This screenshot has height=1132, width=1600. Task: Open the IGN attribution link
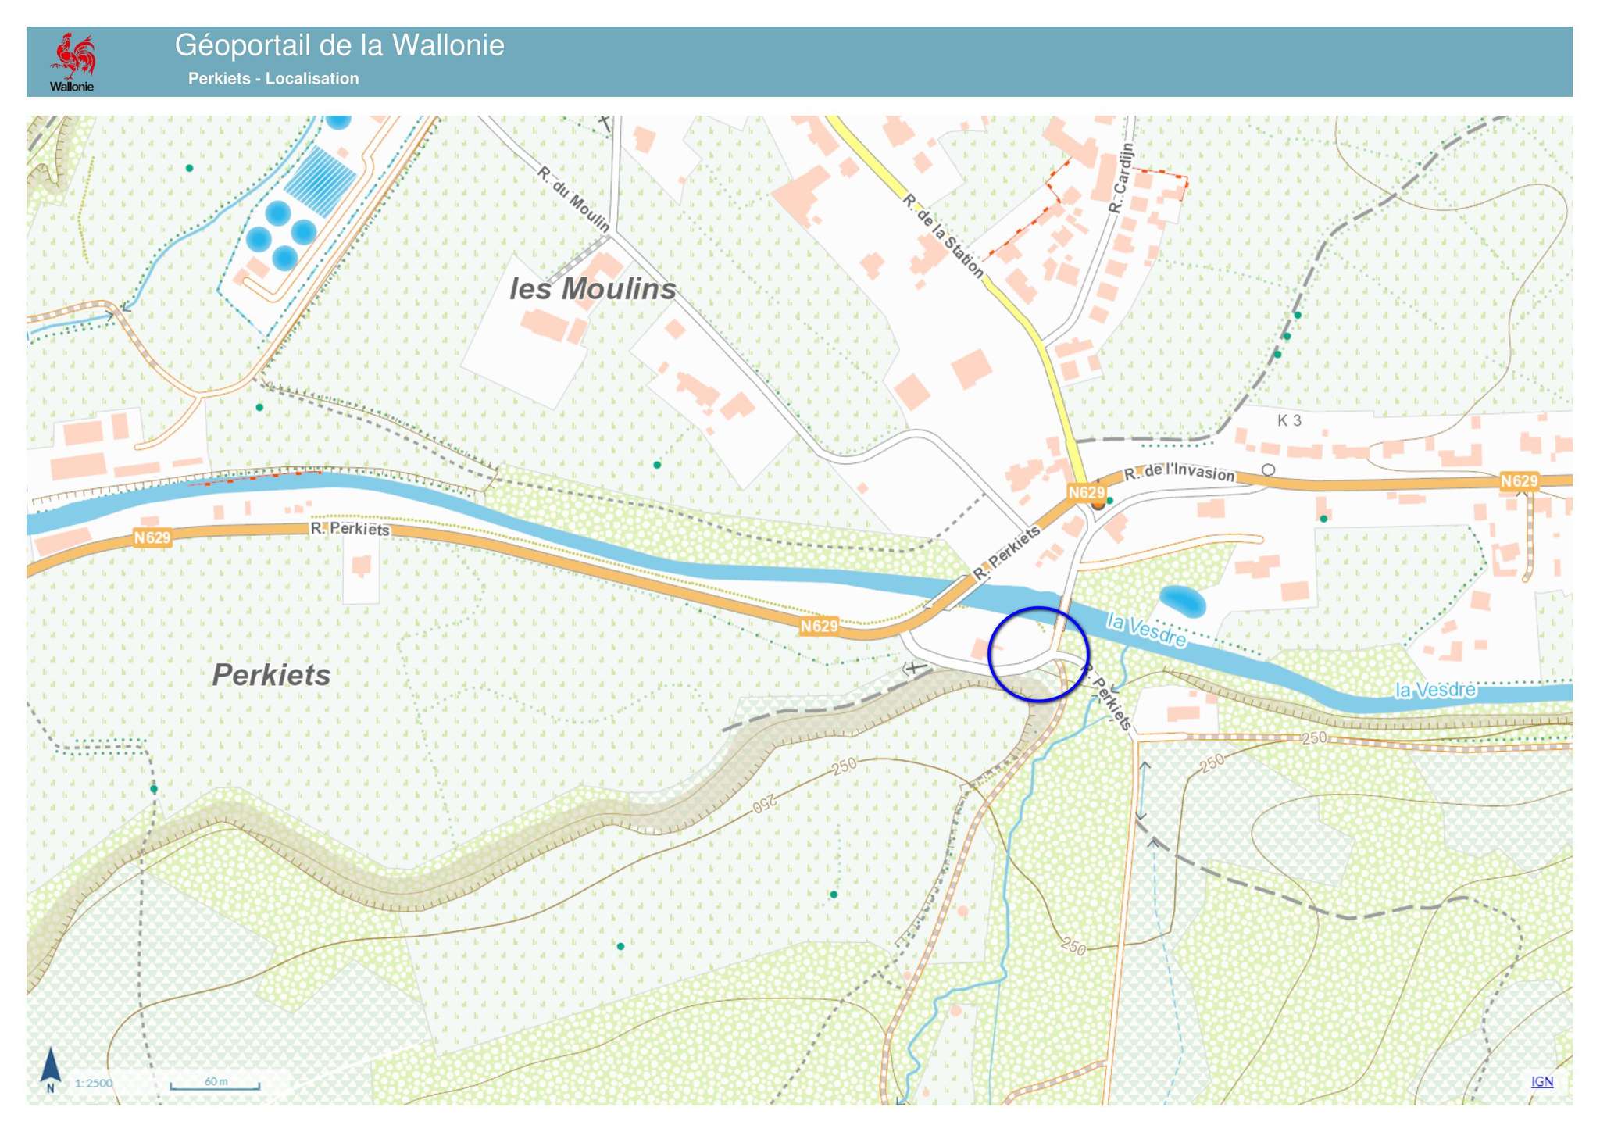click(1541, 1081)
